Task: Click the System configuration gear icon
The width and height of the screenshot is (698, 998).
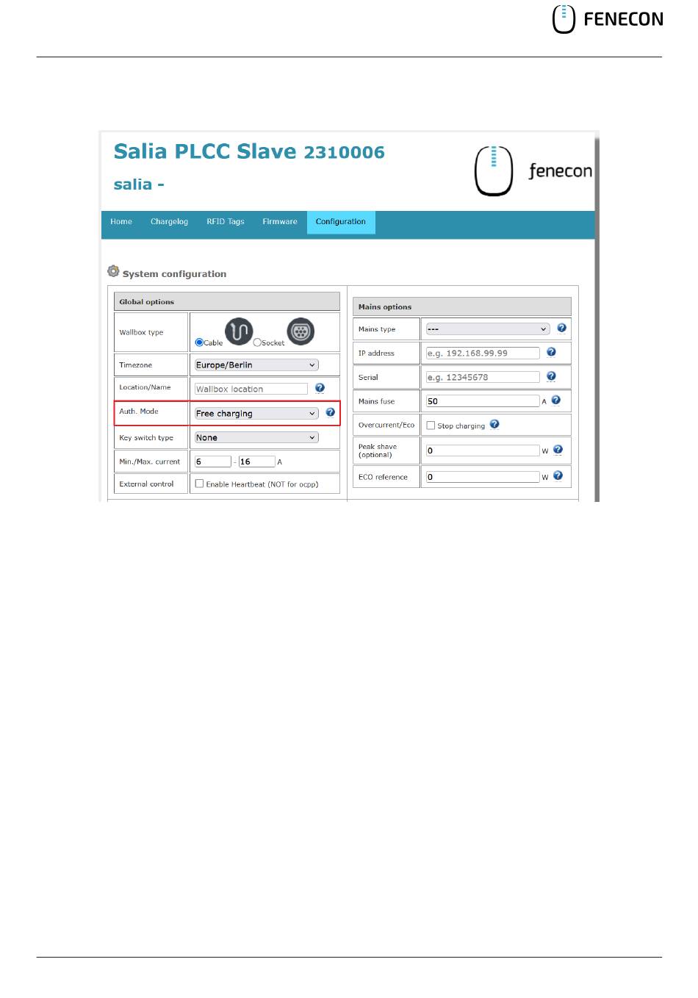Action: click(x=113, y=271)
